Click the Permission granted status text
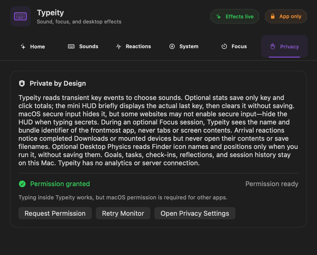Viewport: 317px width, 255px height. pos(60,184)
